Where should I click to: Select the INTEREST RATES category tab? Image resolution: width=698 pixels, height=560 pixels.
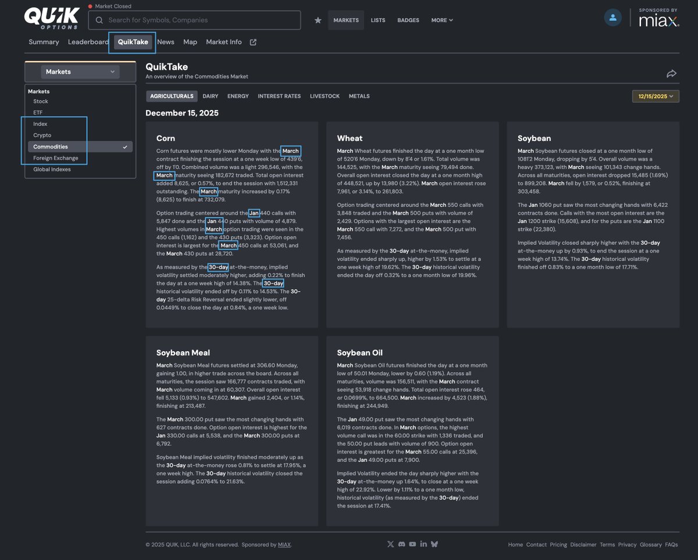[x=279, y=97]
